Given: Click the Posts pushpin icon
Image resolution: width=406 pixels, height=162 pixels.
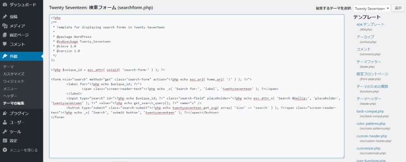Looking at the screenshot, I should (x=5, y=17).
